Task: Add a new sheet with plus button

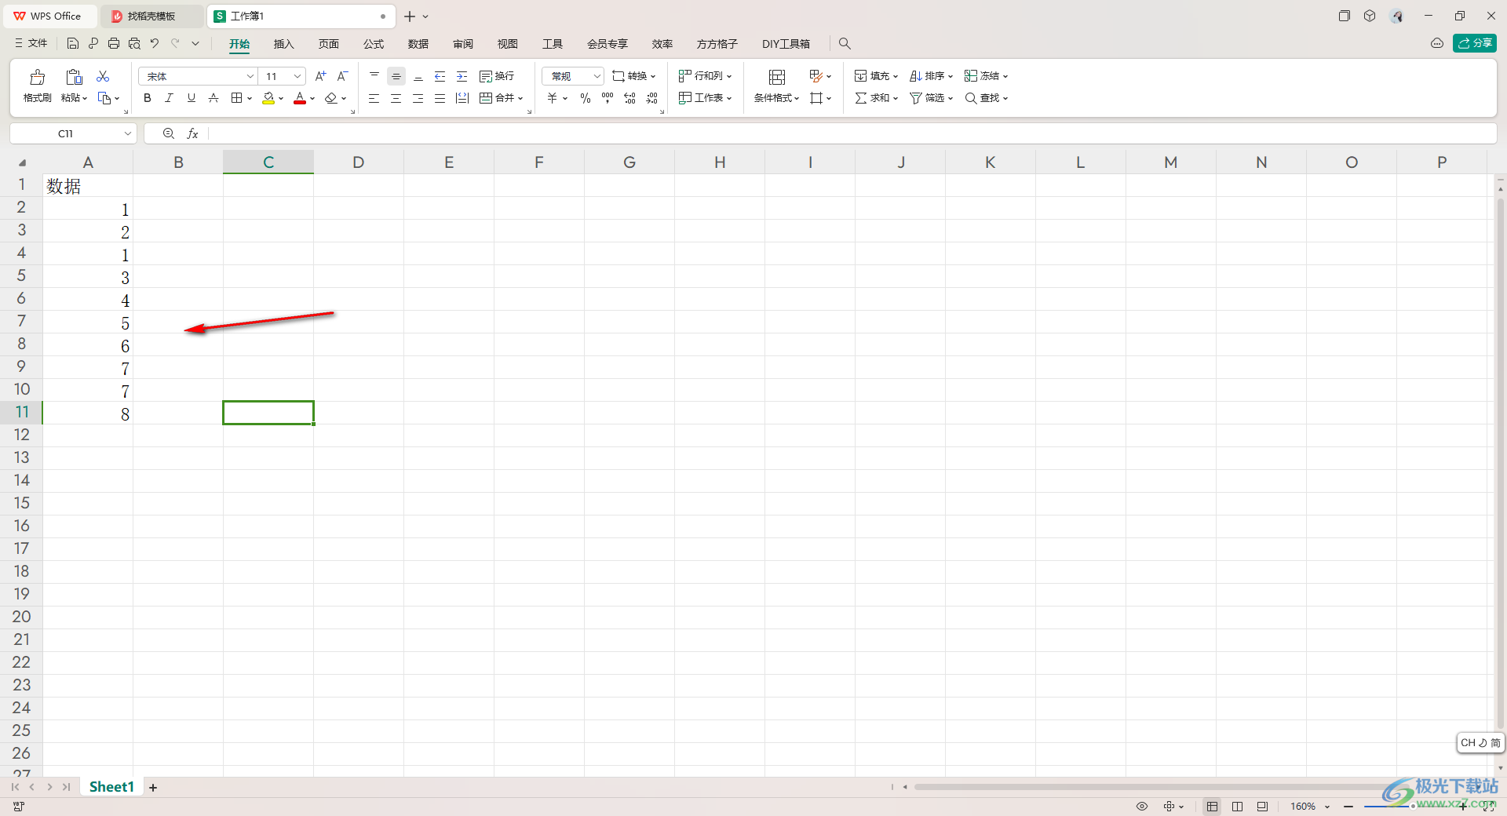Action: (153, 787)
